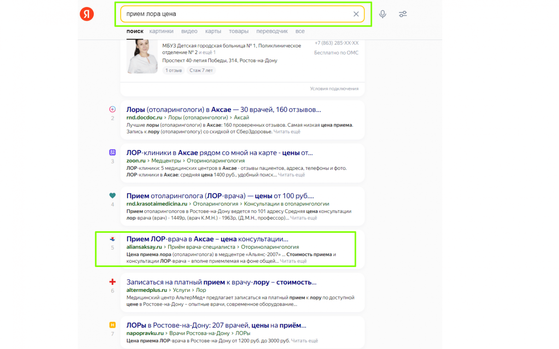The image size is (559, 349).
Task: Click the aliansaksay favicon for result 5
Action: tap(112, 239)
